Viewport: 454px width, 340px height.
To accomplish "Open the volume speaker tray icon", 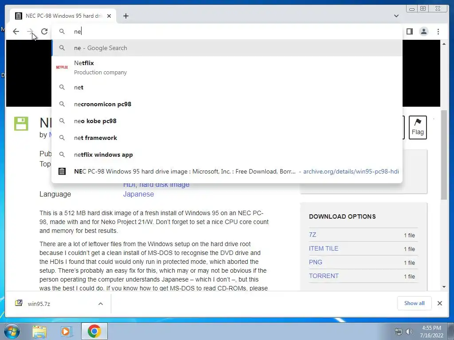I will tap(409, 332).
